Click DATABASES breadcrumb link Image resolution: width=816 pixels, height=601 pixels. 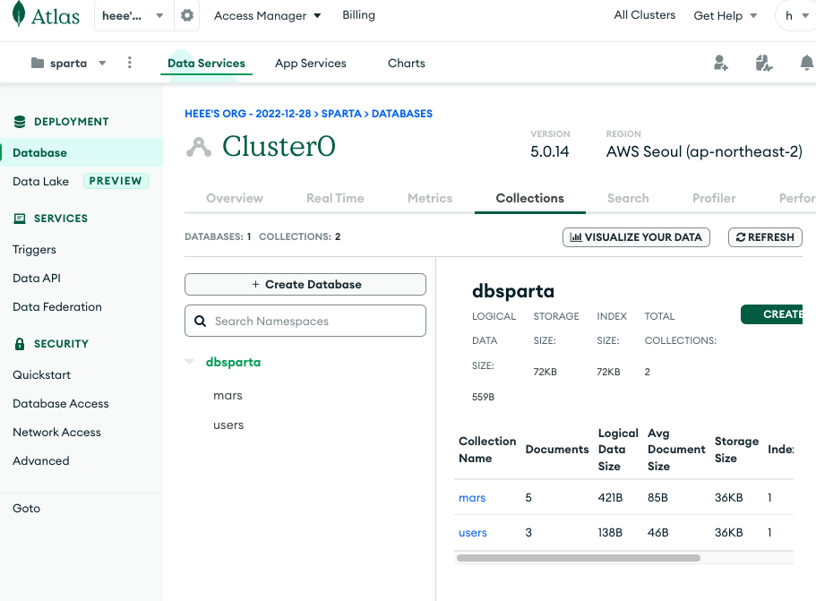tap(402, 114)
